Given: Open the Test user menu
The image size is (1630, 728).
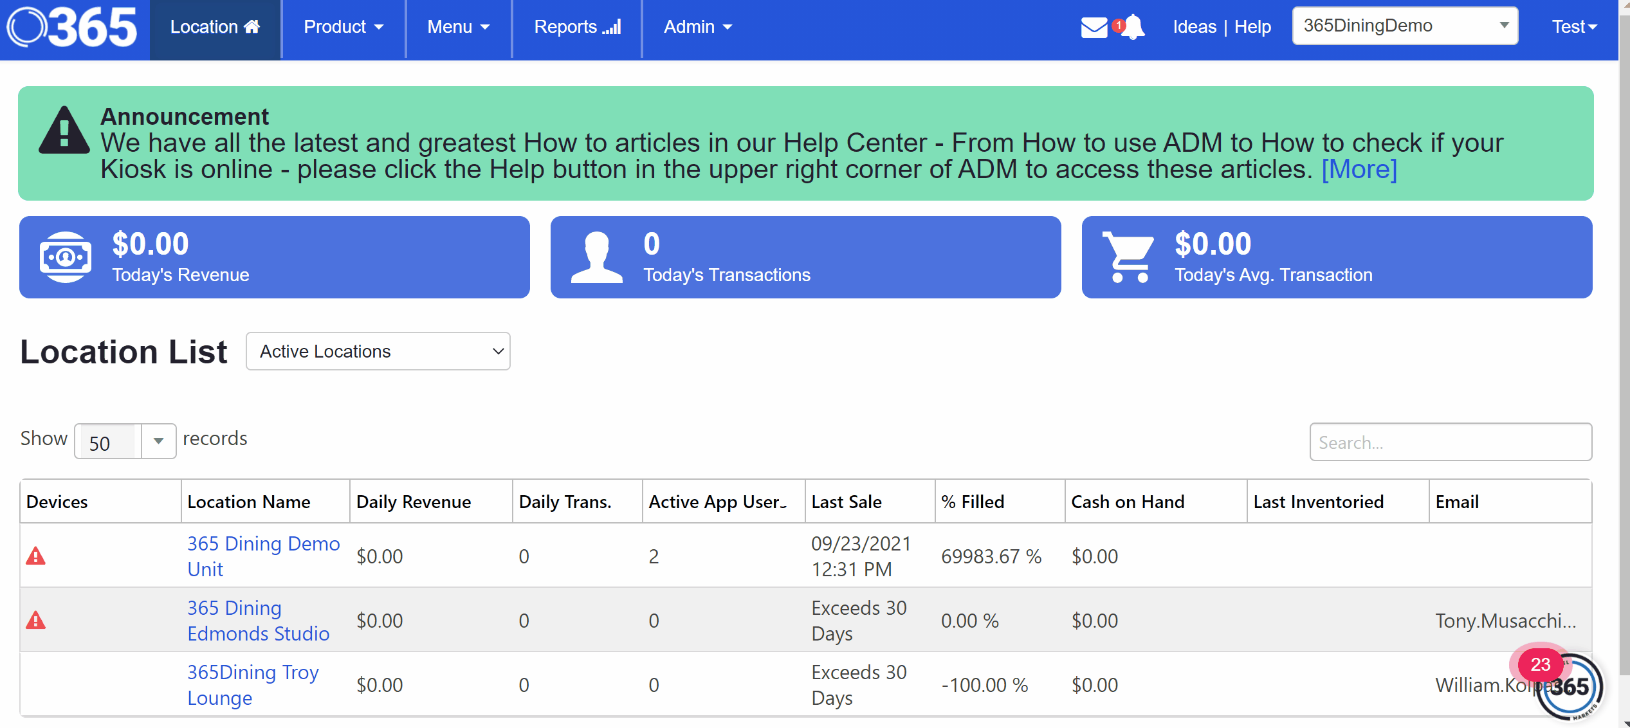Looking at the screenshot, I should pos(1573,27).
